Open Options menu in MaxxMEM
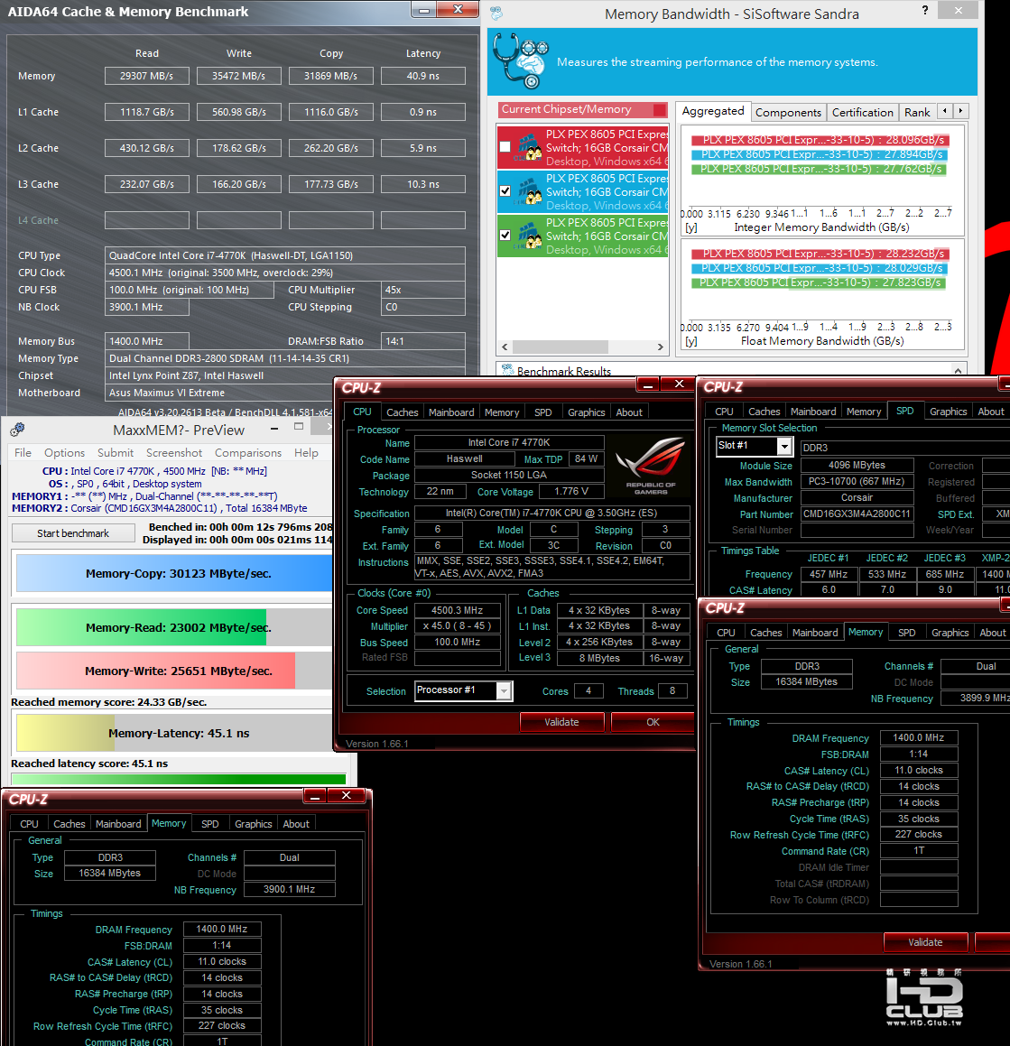Viewport: 1010px width, 1046px height. pos(64,452)
